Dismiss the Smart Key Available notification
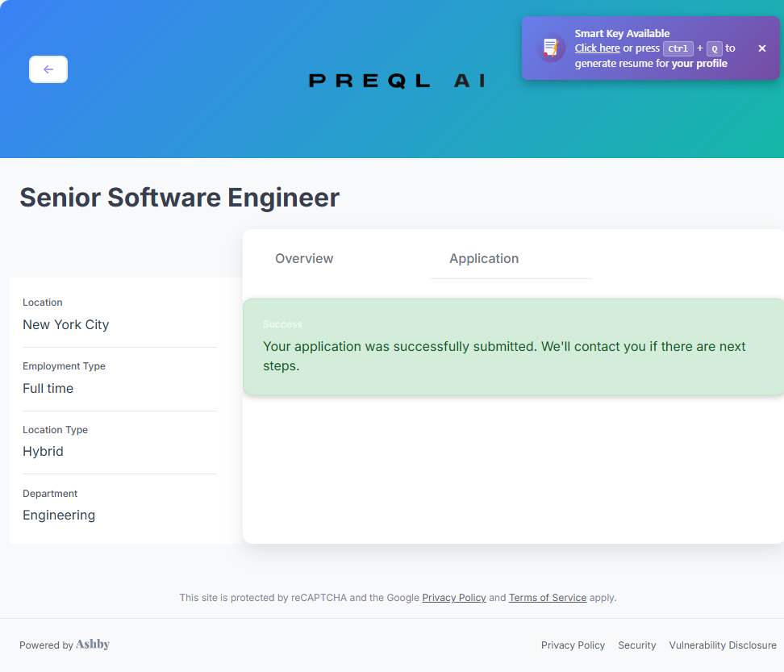 762,48
